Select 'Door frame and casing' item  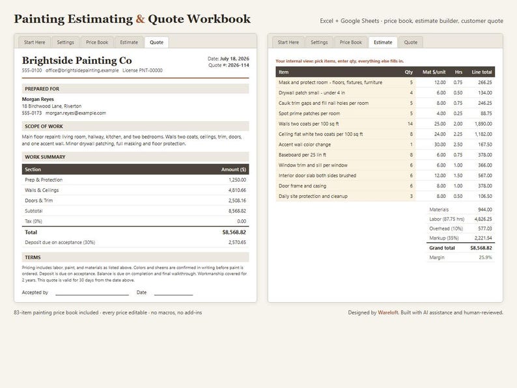pos(302,186)
